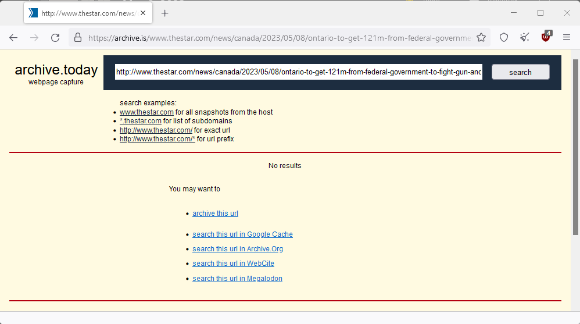Open the http://www.thestar.com/* prefix link

pyautogui.click(x=157, y=139)
